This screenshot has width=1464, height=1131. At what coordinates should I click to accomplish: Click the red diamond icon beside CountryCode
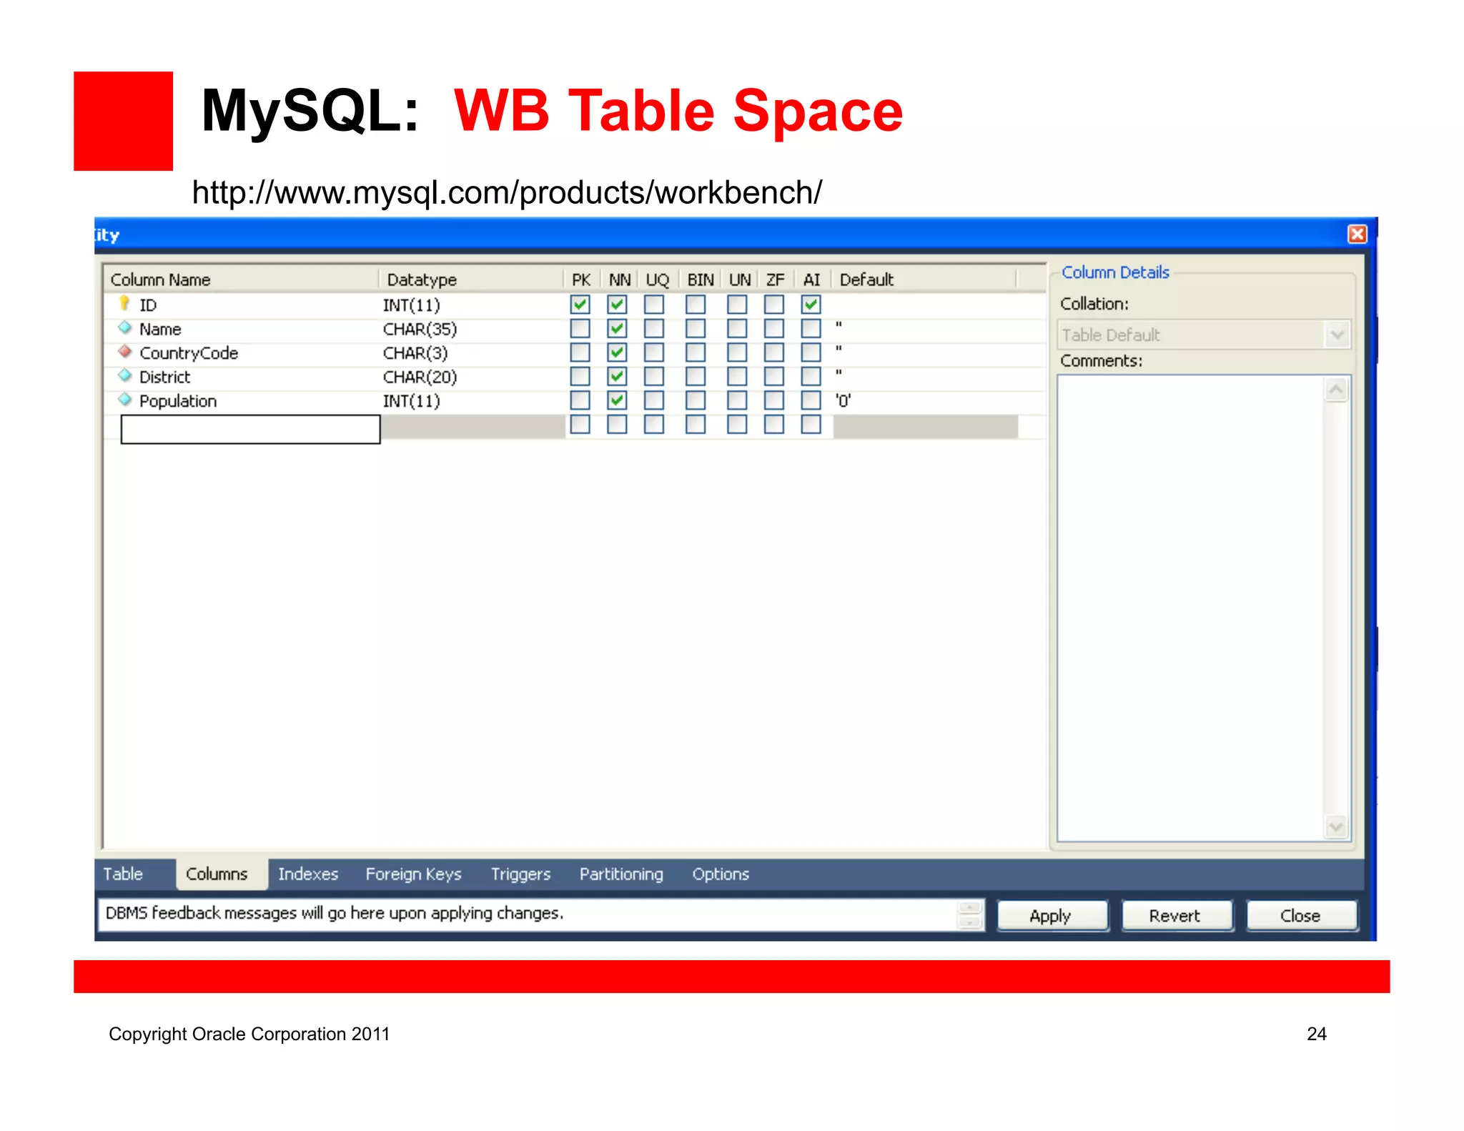pos(125,352)
